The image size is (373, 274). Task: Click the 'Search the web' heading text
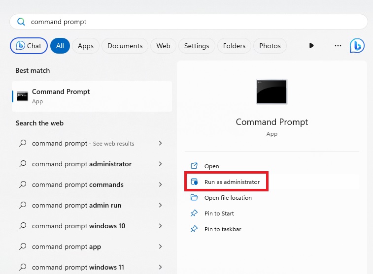(x=39, y=123)
